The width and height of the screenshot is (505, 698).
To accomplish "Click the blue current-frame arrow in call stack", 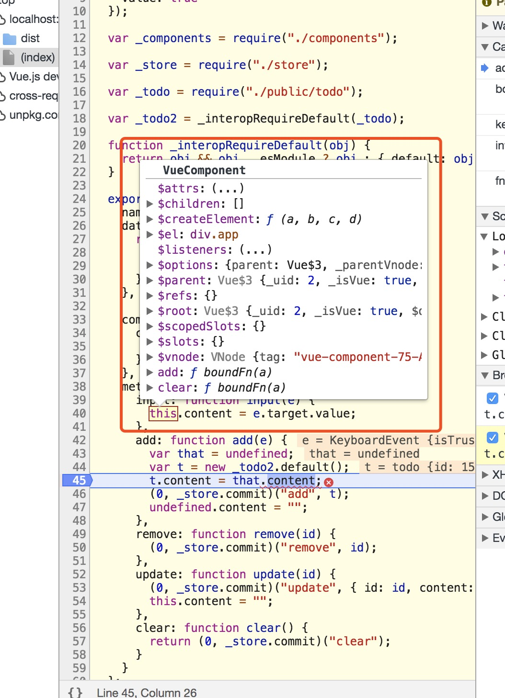I will [485, 68].
